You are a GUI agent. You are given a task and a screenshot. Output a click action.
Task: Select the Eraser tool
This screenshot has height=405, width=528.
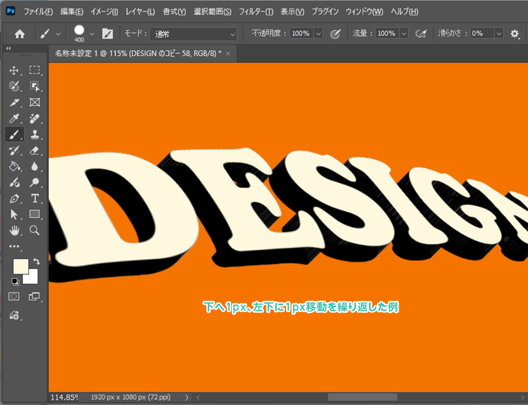pos(34,150)
